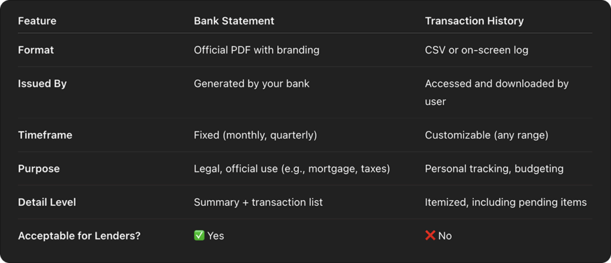The height and width of the screenshot is (263, 611).
Task: Select the Legal, official use cell
Action: point(292,168)
